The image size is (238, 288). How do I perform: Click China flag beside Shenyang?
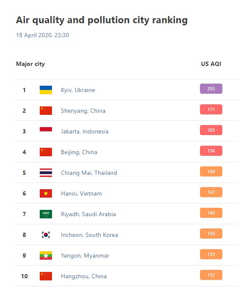(46, 111)
